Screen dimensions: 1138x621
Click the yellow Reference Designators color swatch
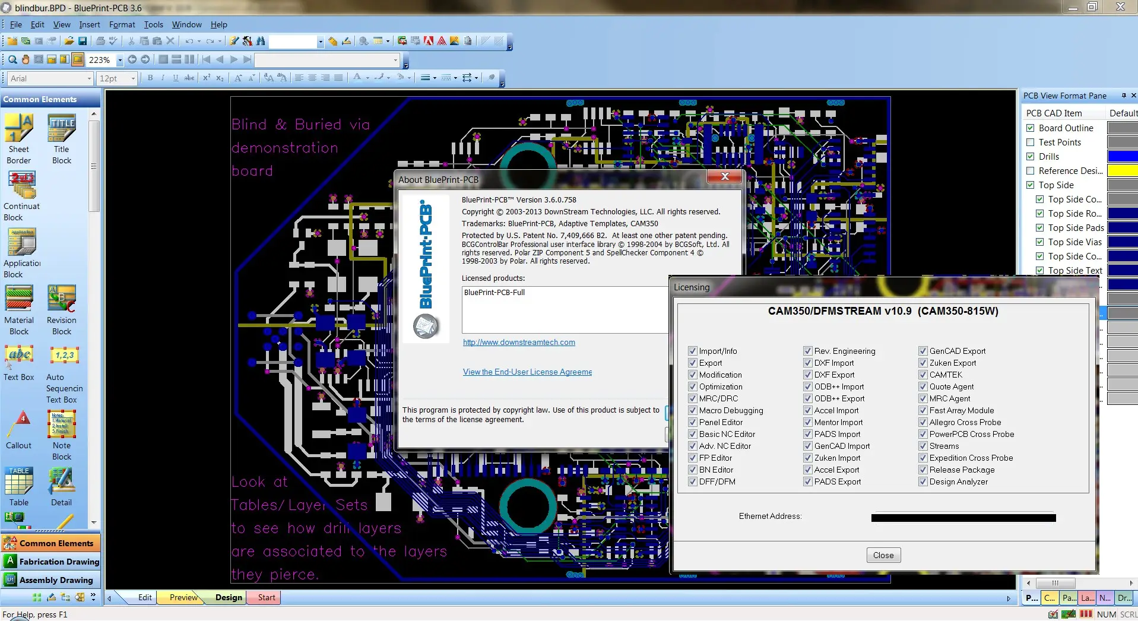point(1123,170)
